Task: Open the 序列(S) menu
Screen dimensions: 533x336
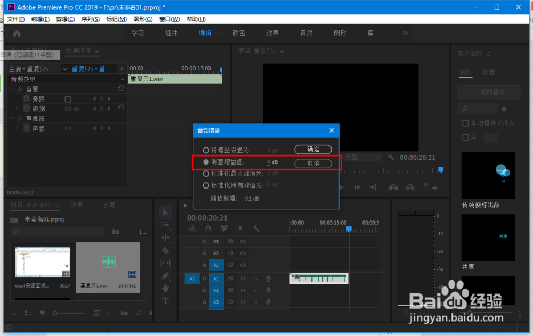Action: (91, 19)
